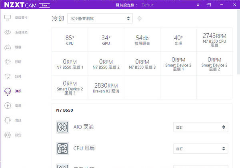The height and width of the screenshot is (168, 240).
Task: Click the AIO 泵浦 label
Action: pos(84,127)
